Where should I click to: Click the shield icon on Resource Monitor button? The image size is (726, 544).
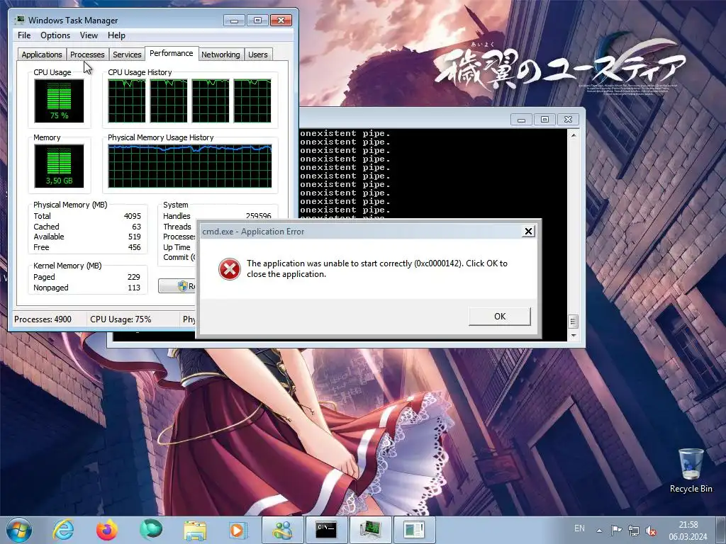pos(182,286)
